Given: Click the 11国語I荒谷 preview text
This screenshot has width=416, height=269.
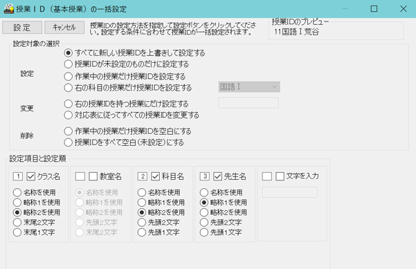Looking at the screenshot, I should (296, 32).
